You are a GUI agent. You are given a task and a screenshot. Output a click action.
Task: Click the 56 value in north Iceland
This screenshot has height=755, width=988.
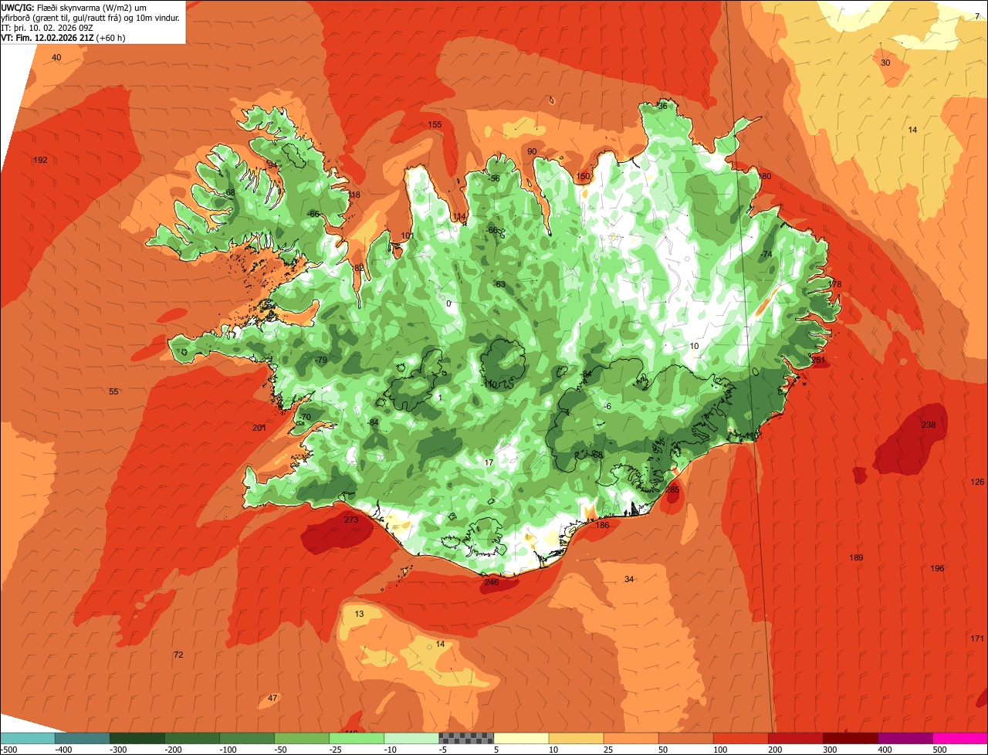[495, 178]
